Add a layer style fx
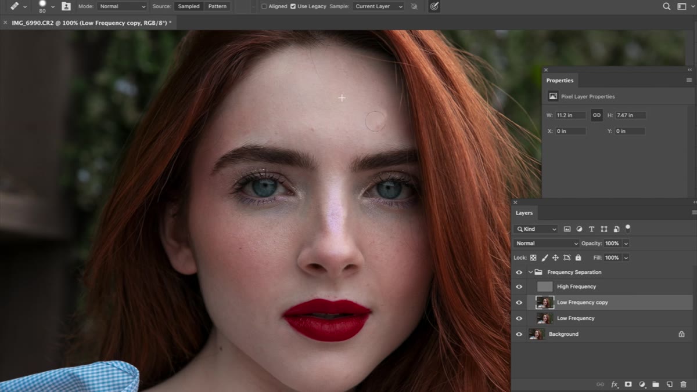Viewport: 697px width, 392px height. (x=615, y=384)
